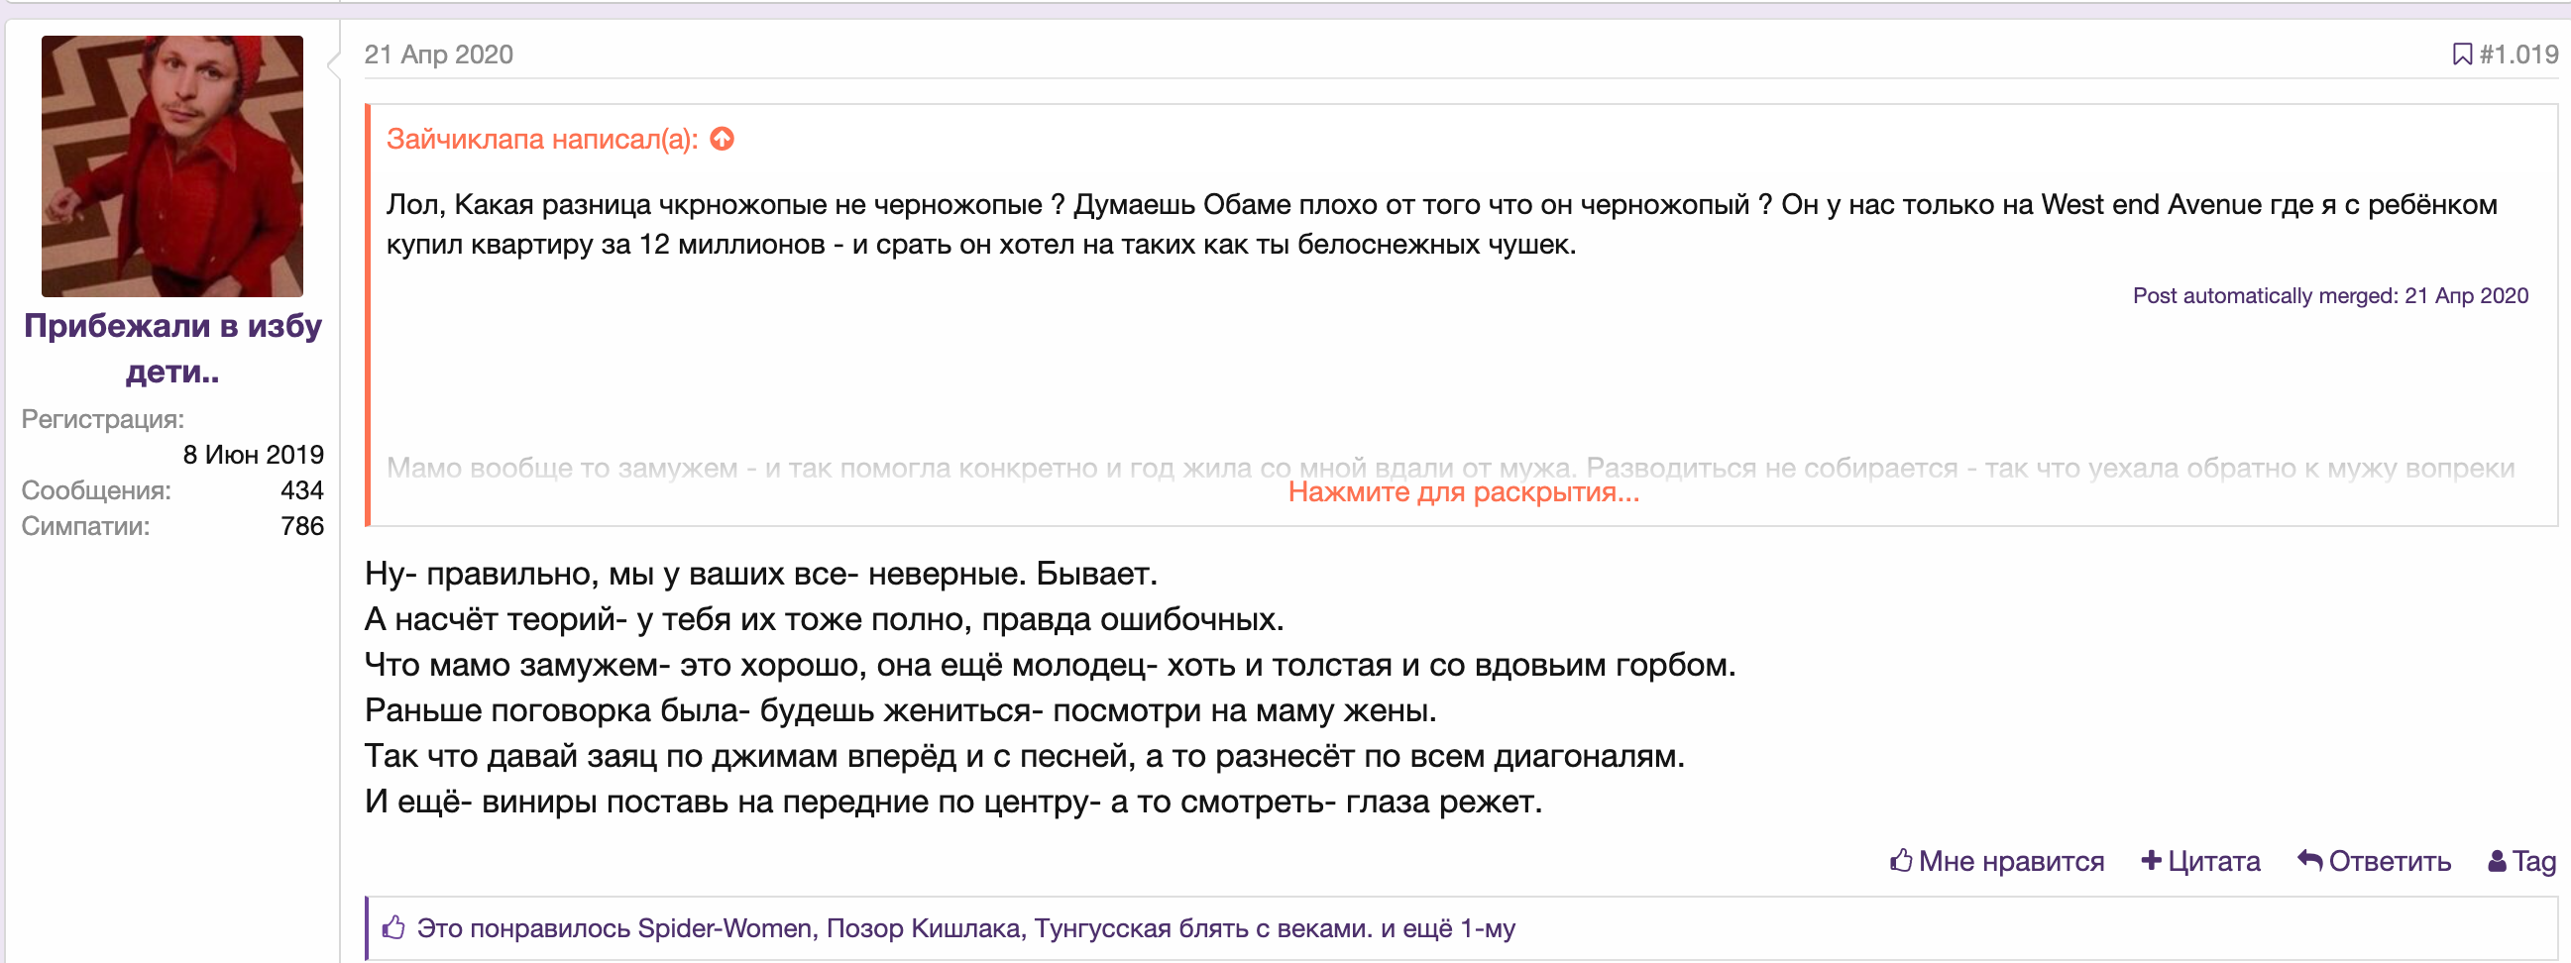
Task: Click the Симпатии count 786
Action: point(301,526)
